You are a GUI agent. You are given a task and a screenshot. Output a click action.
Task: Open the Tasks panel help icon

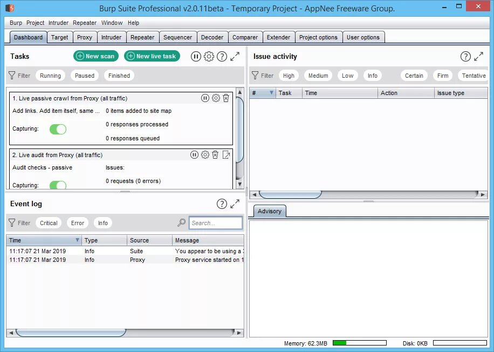(222, 57)
